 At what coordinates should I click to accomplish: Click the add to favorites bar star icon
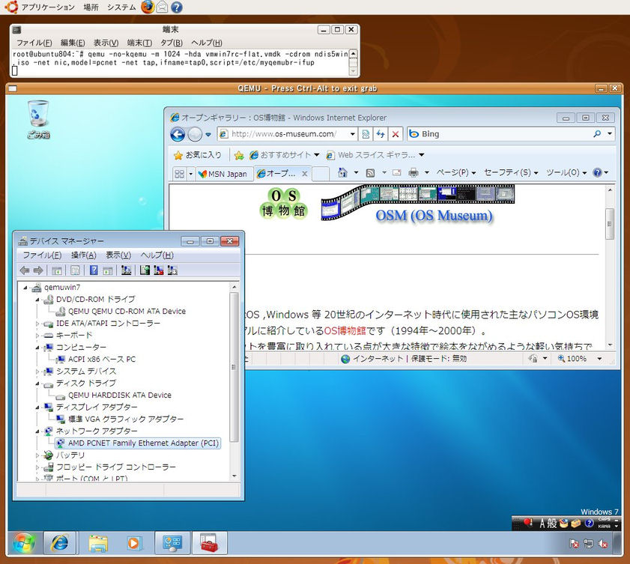[x=239, y=155]
